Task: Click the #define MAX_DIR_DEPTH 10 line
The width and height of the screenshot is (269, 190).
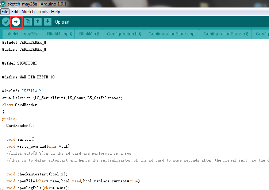Action: (x=28, y=77)
